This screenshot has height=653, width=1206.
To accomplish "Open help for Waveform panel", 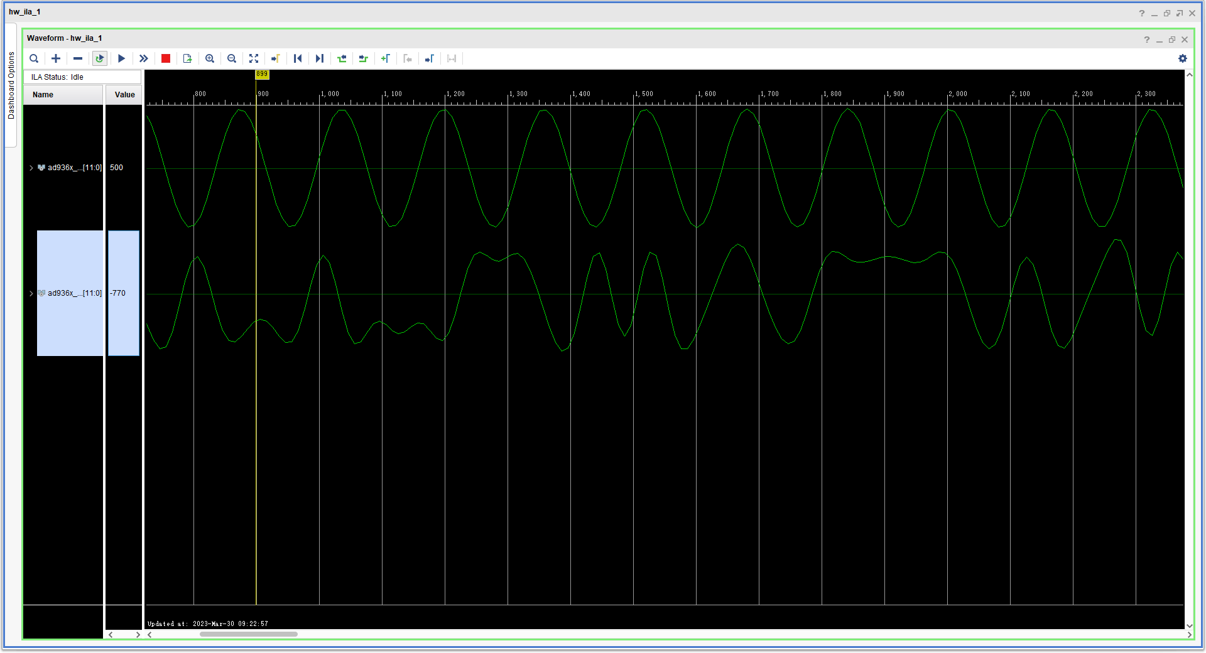I will pos(1147,40).
